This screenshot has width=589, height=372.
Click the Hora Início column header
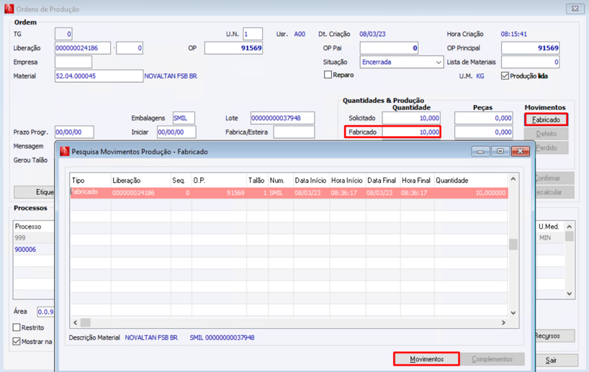[347, 181]
